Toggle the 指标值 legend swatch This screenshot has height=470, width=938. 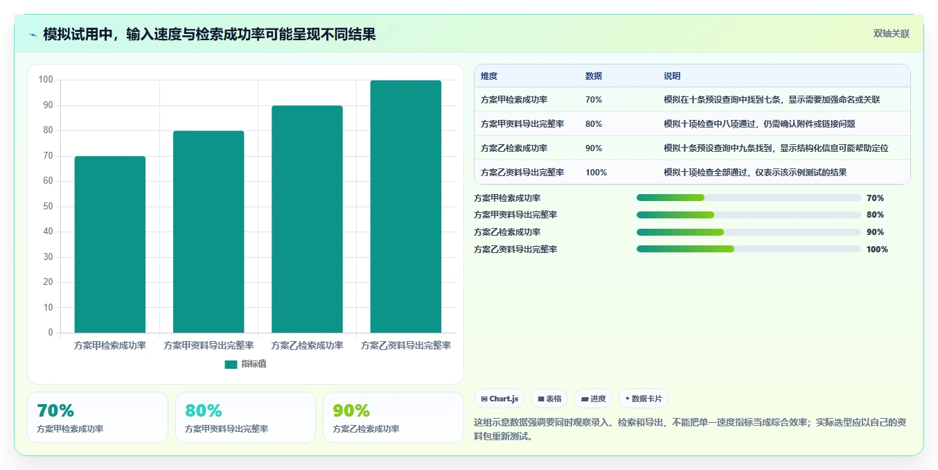(231, 364)
